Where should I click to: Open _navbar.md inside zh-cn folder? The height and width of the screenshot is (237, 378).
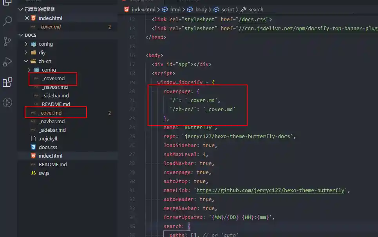coord(55,87)
